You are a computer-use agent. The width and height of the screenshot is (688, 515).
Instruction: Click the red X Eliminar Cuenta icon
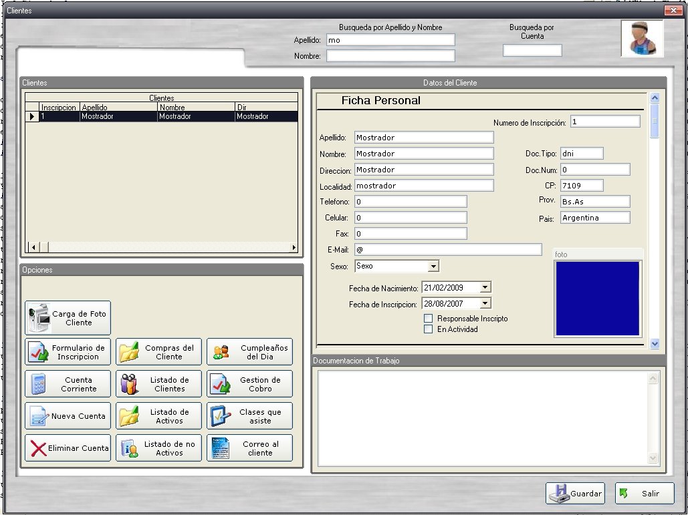tap(39, 448)
